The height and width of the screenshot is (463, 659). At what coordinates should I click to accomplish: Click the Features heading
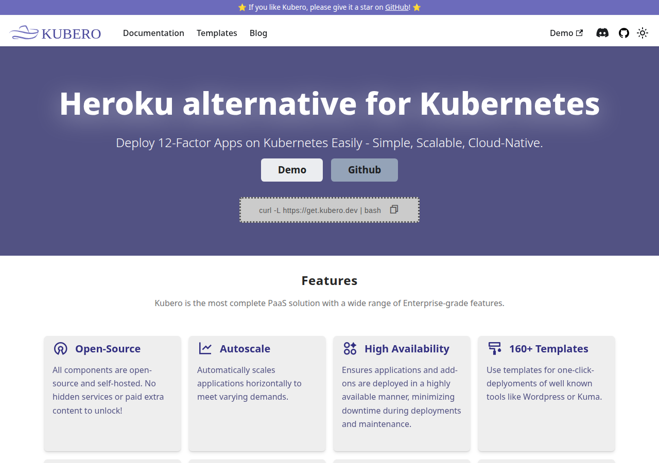[x=329, y=280]
